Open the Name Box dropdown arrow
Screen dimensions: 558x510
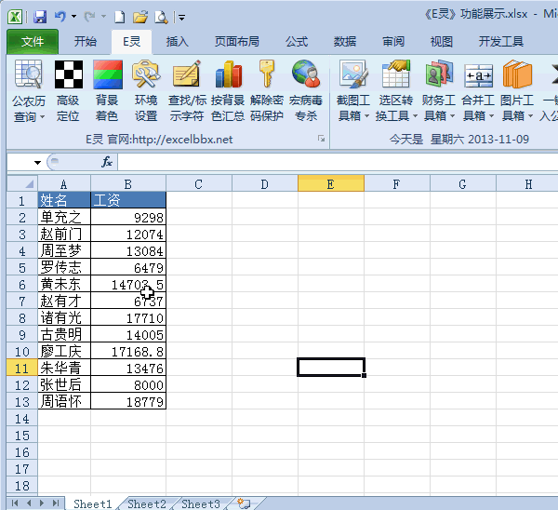[x=37, y=163]
